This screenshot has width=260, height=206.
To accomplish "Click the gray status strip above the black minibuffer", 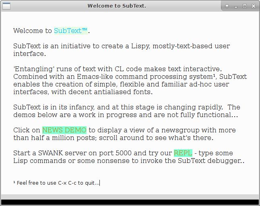I will click(130, 197).
